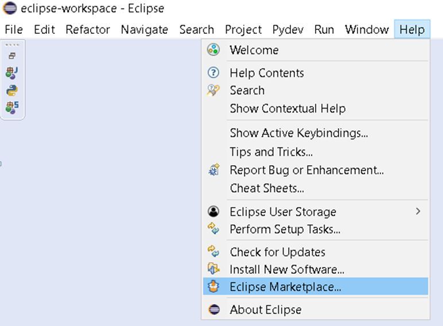Select Eclipse User Storage entry
This screenshot has width=443, height=326.
tap(316, 212)
